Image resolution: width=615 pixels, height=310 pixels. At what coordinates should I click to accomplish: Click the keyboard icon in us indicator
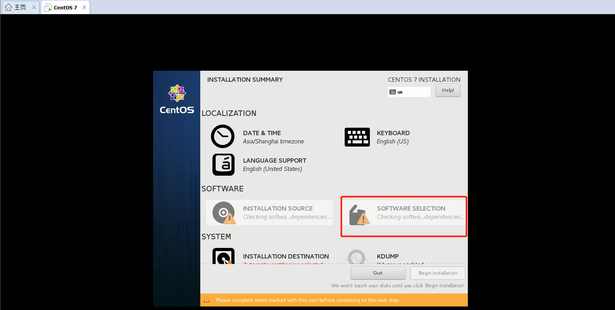[x=392, y=92]
